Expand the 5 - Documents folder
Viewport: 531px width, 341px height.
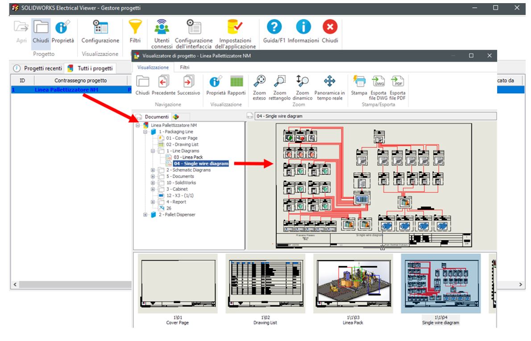(153, 176)
